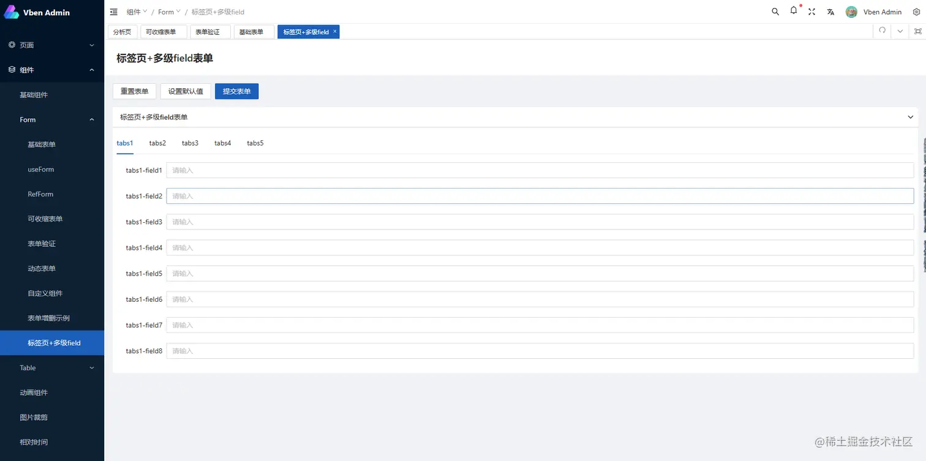
Task: Close the 标签页+多级field tab
Action: (x=335, y=31)
